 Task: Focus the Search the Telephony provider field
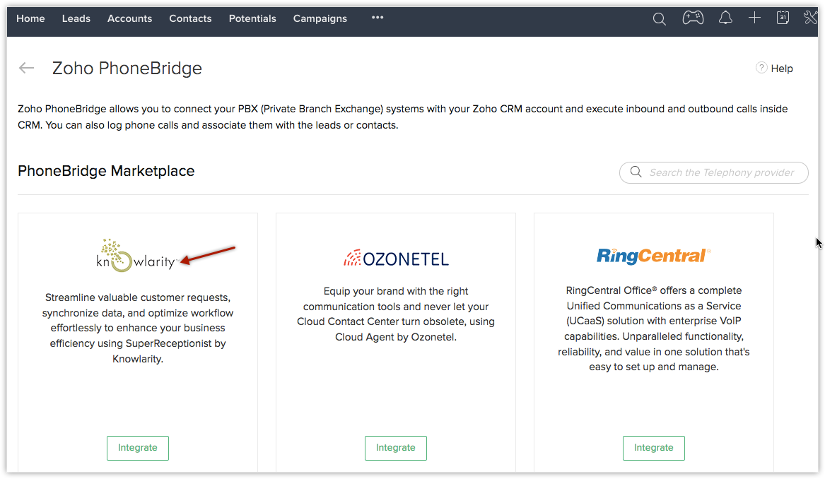click(x=713, y=172)
